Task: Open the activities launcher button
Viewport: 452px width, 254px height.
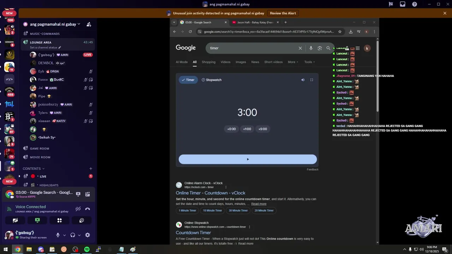Action: [x=60, y=220]
